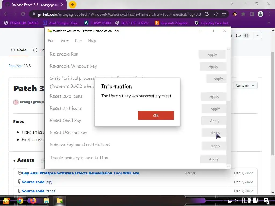This screenshot has width=275, height=206.
Task: Download the Remediation.Tool.WPF.exe asset
Action: click(81, 173)
